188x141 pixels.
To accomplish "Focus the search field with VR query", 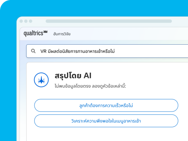I will (107, 51).
